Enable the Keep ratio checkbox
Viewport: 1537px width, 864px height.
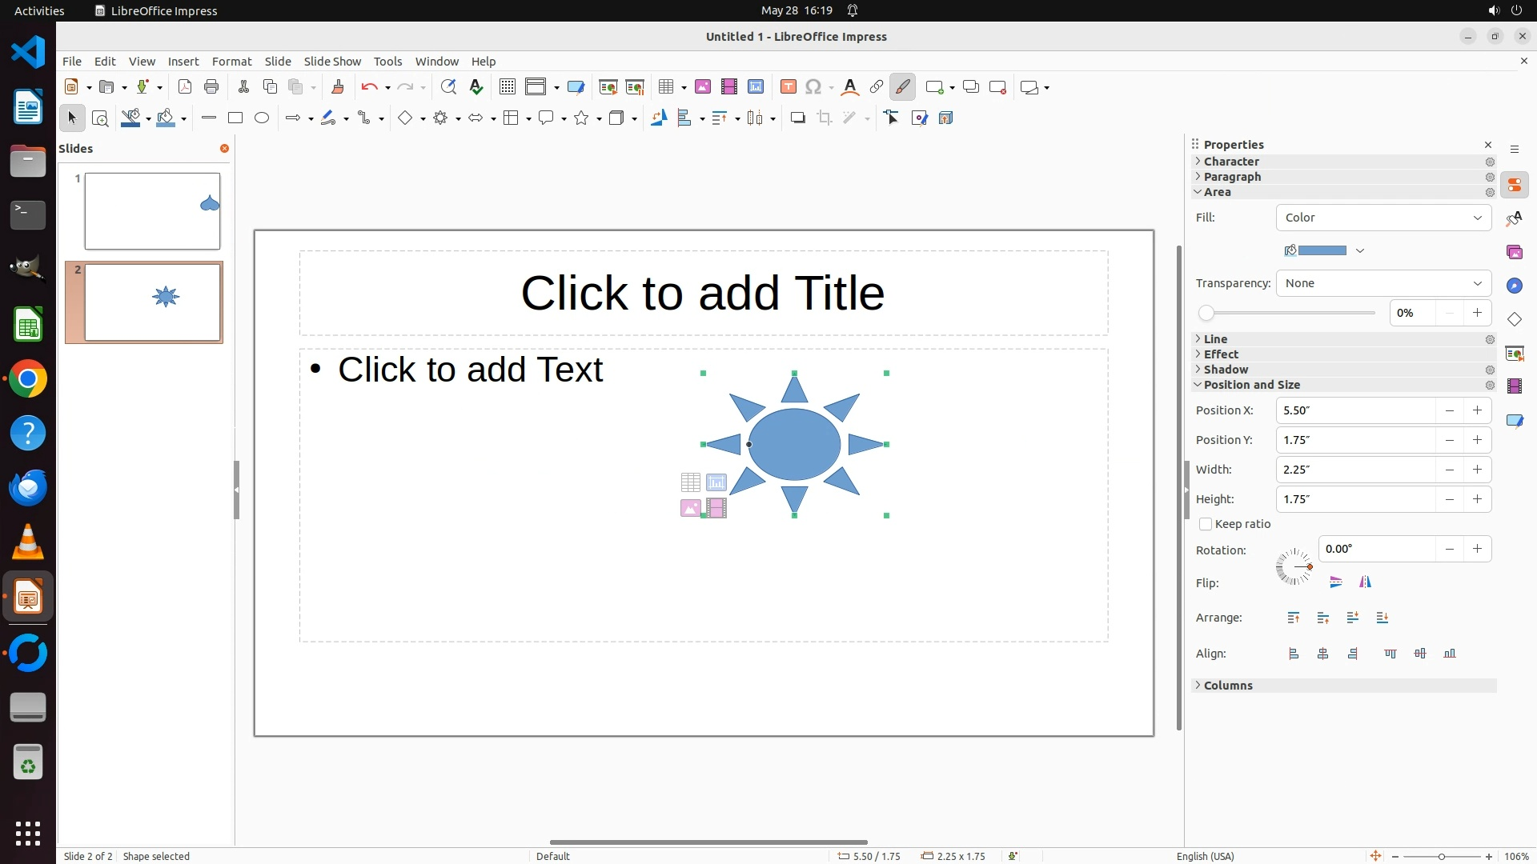tap(1206, 525)
